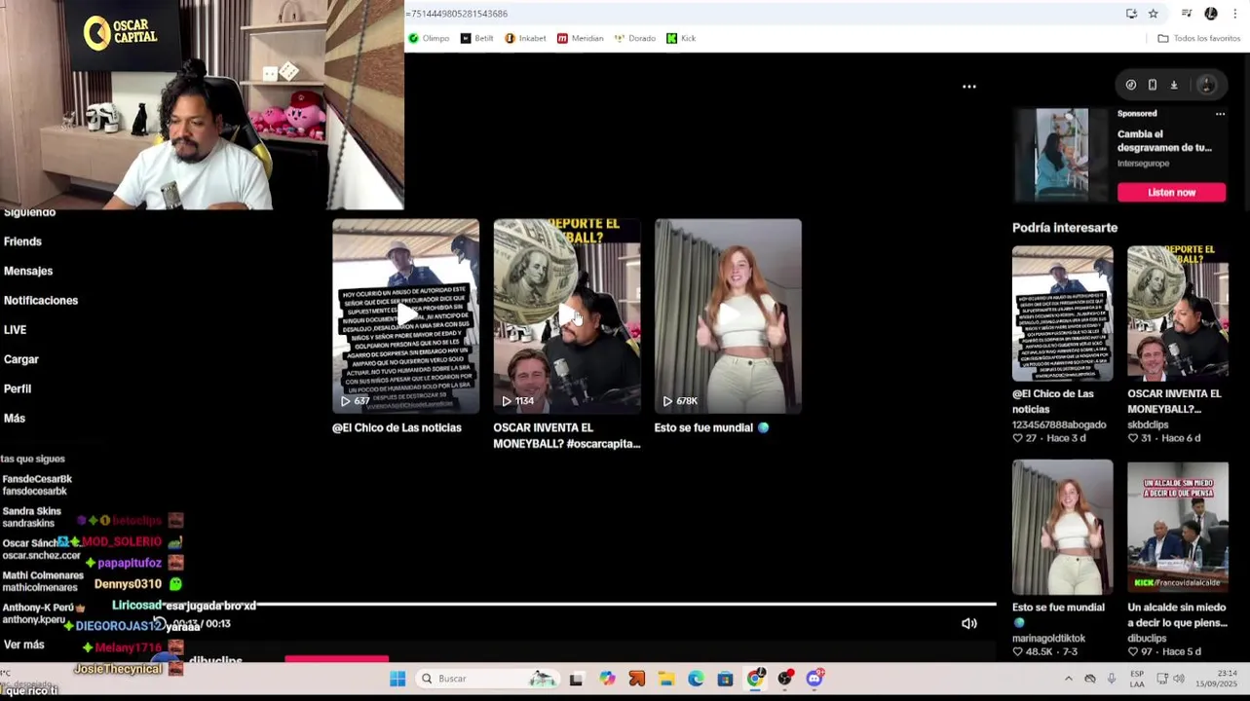
Task: Open the marinagoldtiktok suggested video thumbnail
Action: tap(1062, 527)
